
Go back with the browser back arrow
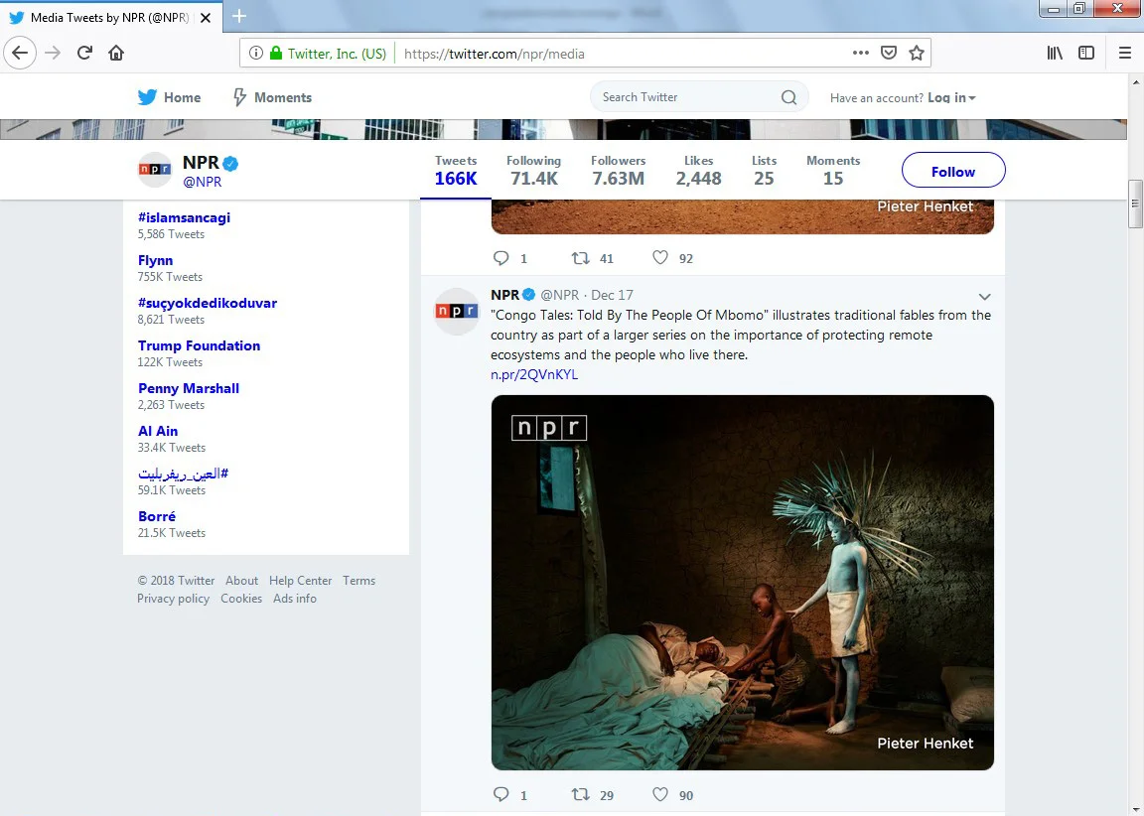pos(20,53)
